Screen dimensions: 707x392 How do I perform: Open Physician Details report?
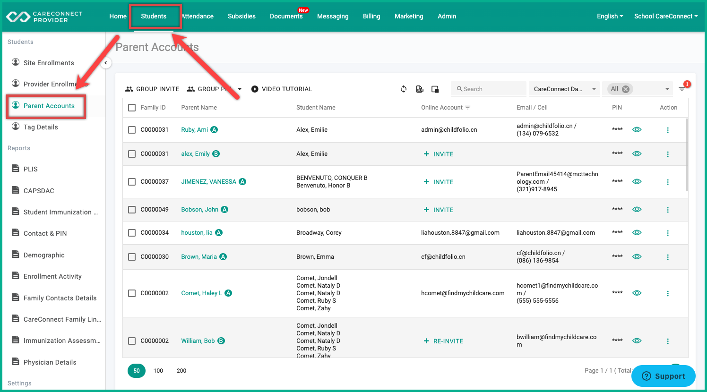click(x=50, y=362)
